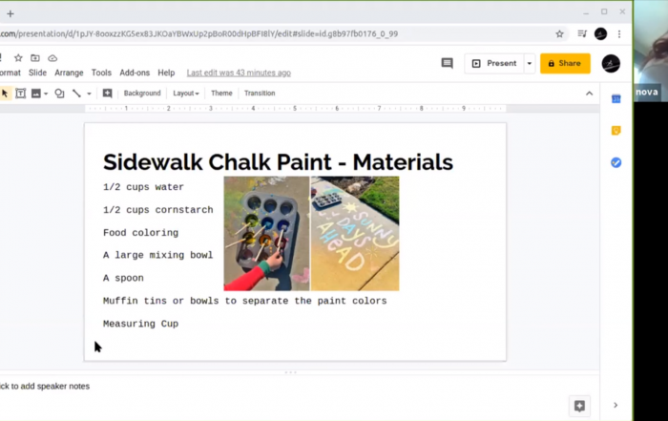
Task: Open the Add-ons menu
Action: [x=135, y=73]
